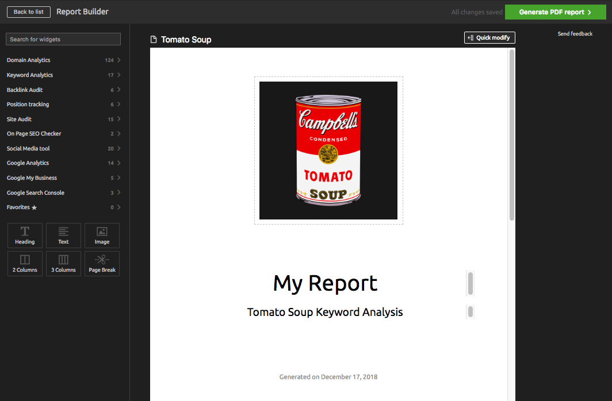
Task: Expand Site Audit widgets
Action: pos(63,119)
